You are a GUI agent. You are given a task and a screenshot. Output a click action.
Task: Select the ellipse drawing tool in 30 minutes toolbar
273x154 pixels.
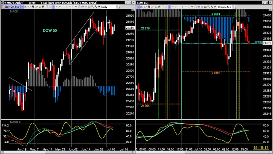coord(202,7)
